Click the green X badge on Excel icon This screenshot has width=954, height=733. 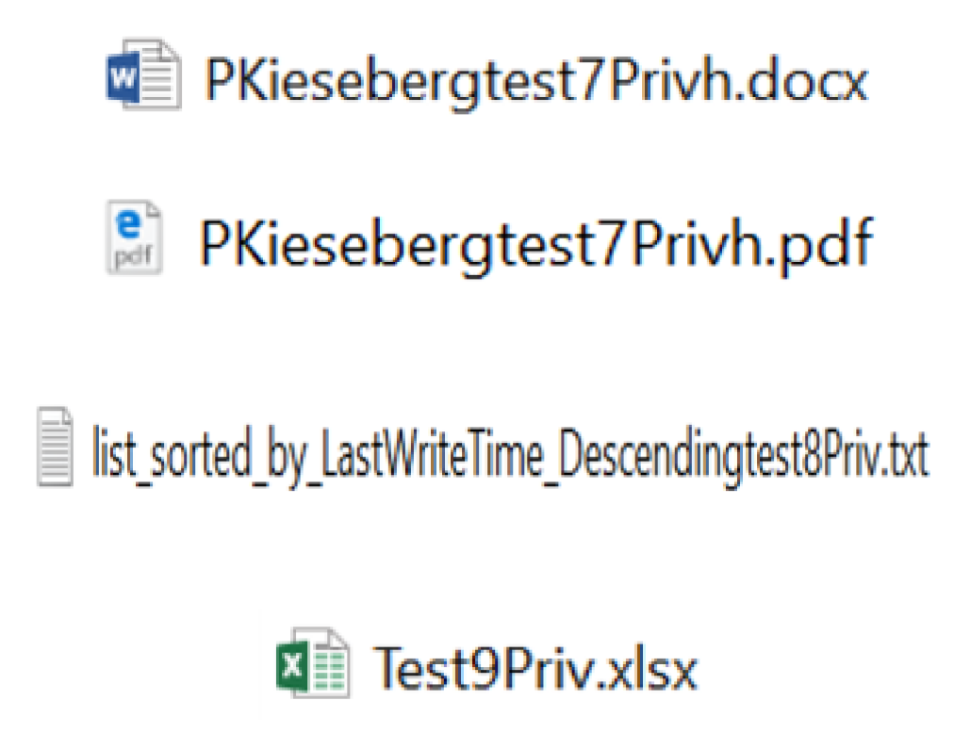[x=292, y=665]
